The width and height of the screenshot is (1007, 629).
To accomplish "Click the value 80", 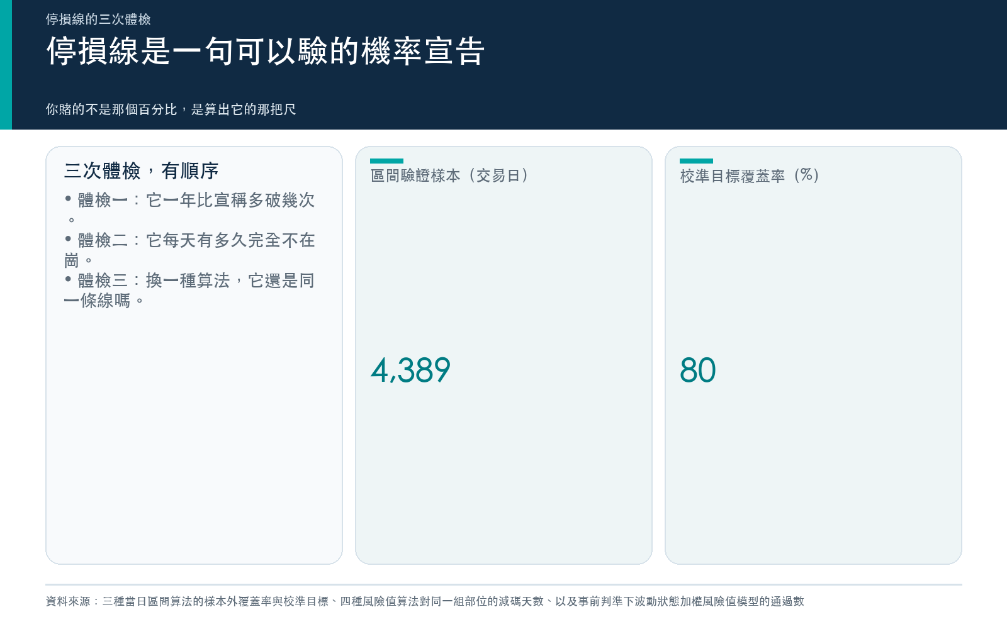I will 697,370.
